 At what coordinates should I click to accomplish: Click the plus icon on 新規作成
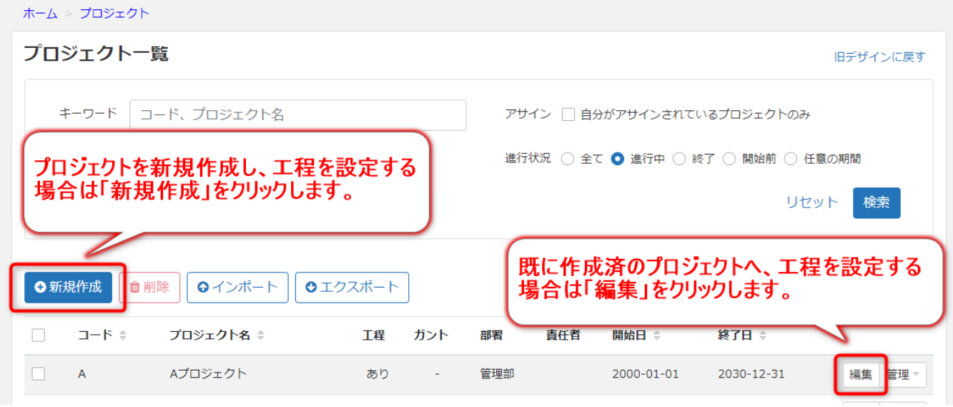coord(40,288)
